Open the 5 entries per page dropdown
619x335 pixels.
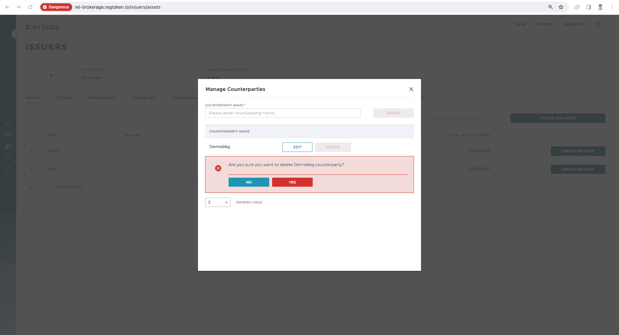(x=218, y=202)
